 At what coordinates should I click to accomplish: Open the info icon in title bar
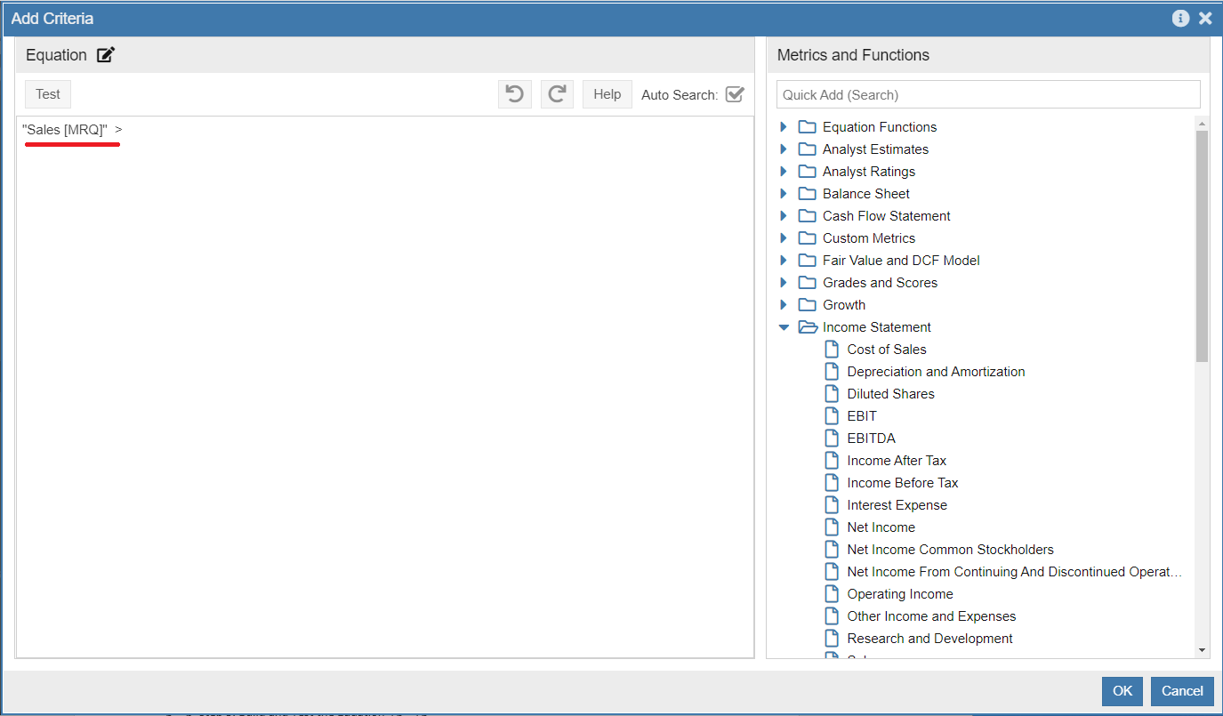pos(1180,18)
